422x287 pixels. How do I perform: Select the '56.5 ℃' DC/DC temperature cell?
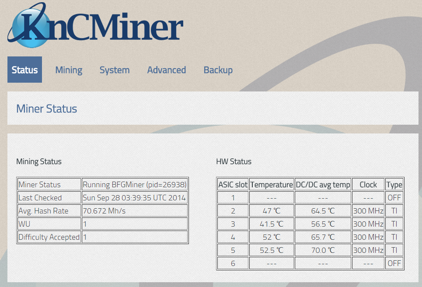323,224
